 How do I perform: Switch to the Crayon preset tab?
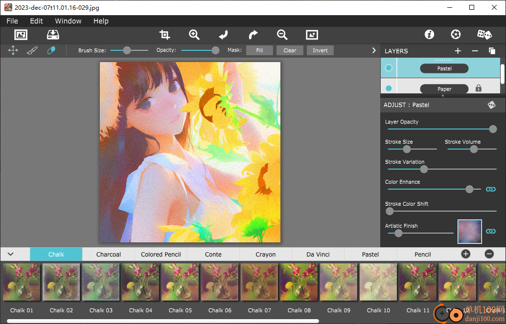[x=266, y=254]
